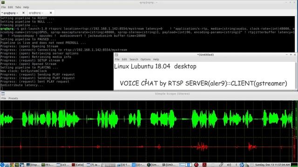The width and height of the screenshot is (298, 167).
Task: Switch to the [LV2... taskbar window
Action: pos(63,165)
